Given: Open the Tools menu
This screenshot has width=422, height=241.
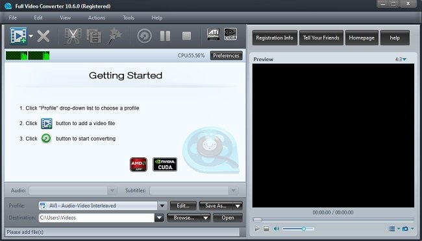Looking at the screenshot, I should click(x=129, y=17).
